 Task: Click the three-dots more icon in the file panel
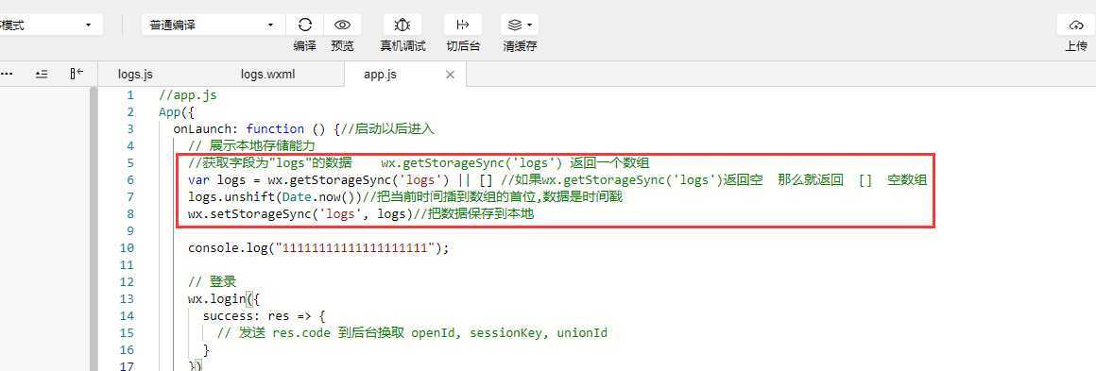click(7, 74)
